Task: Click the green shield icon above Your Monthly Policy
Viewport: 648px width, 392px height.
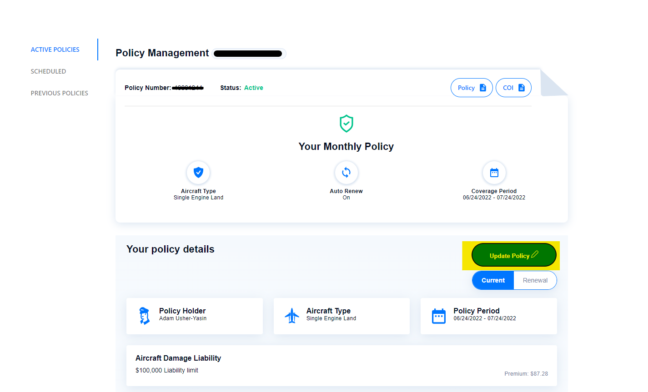Action: [x=347, y=123]
